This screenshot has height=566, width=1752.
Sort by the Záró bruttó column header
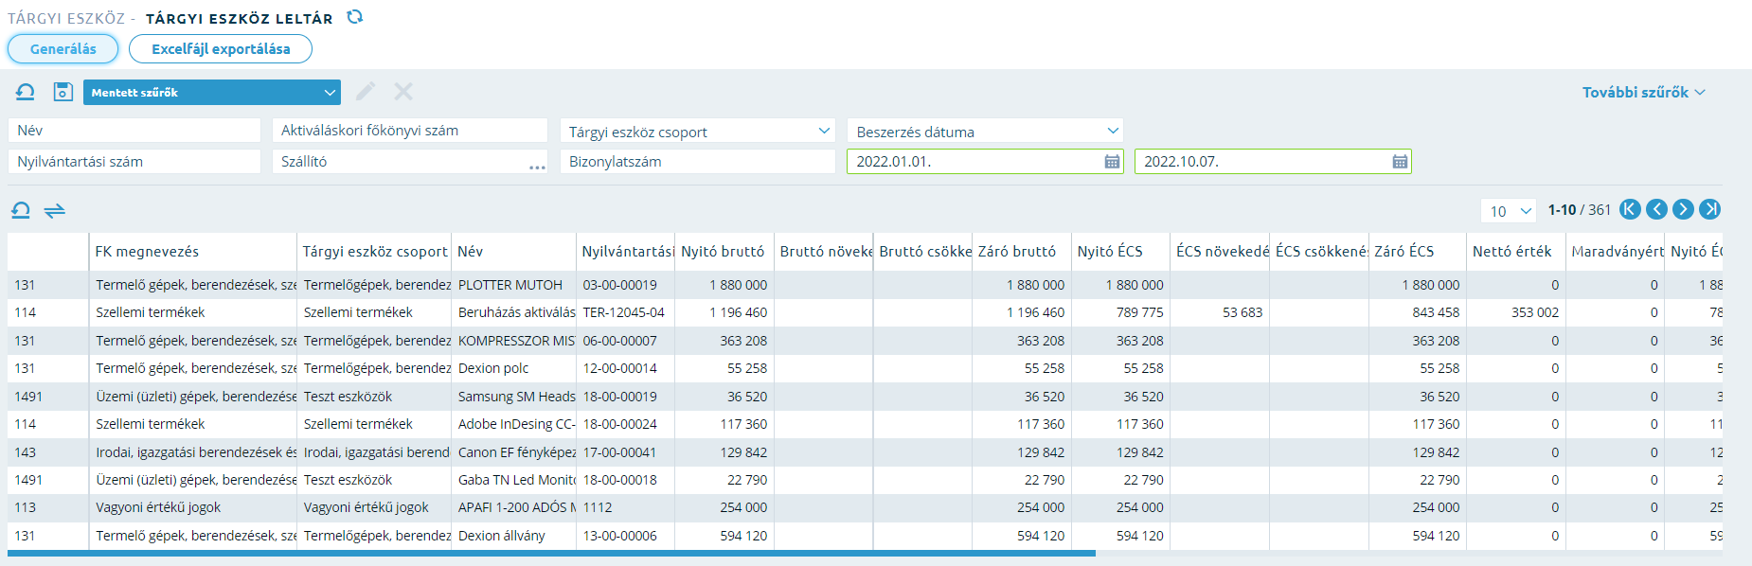[1022, 252]
